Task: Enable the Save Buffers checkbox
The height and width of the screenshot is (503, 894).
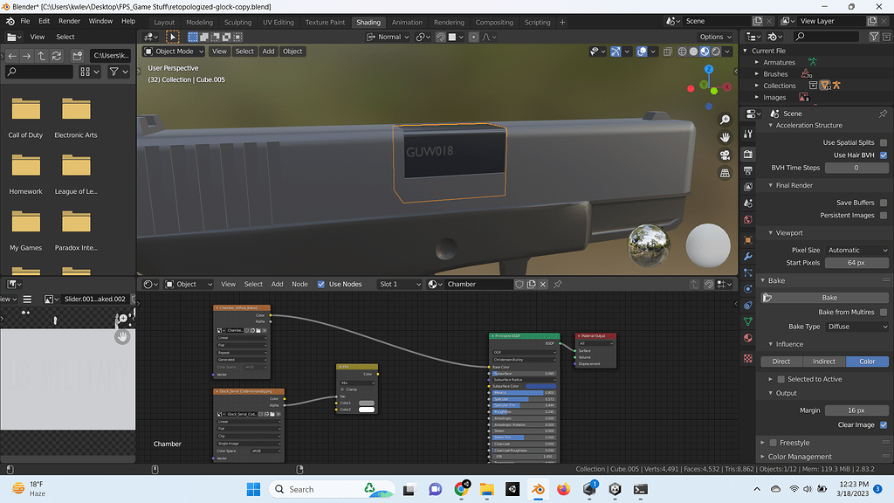Action: tap(884, 203)
